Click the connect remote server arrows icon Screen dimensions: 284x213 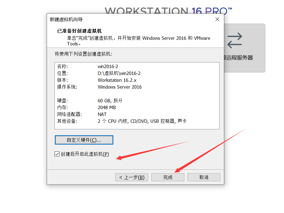click(234, 40)
